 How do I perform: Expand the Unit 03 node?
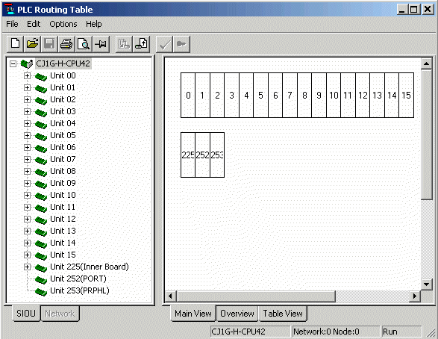pyautogui.click(x=27, y=112)
